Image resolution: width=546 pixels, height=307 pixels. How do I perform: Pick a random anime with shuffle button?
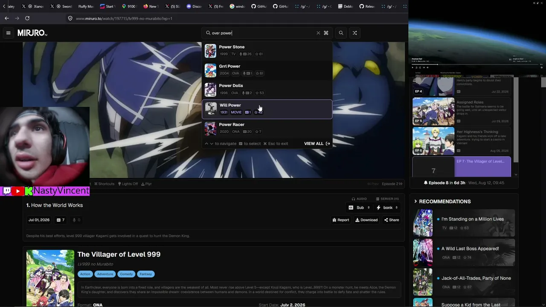pos(354,33)
